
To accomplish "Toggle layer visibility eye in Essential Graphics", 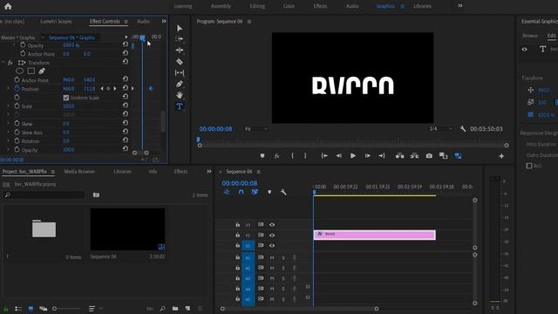I will [525, 49].
